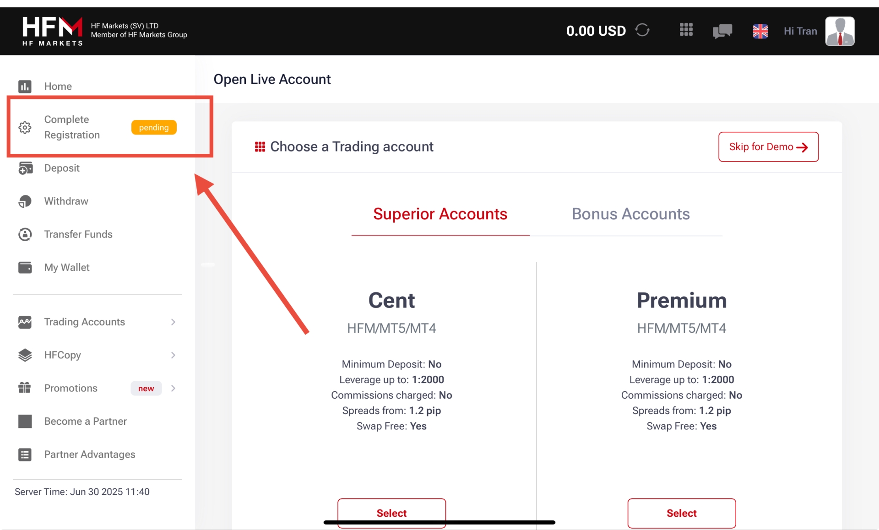Viewport: 879px width, 530px height.
Task: Click the Deposit icon in sidebar
Action: (x=25, y=168)
